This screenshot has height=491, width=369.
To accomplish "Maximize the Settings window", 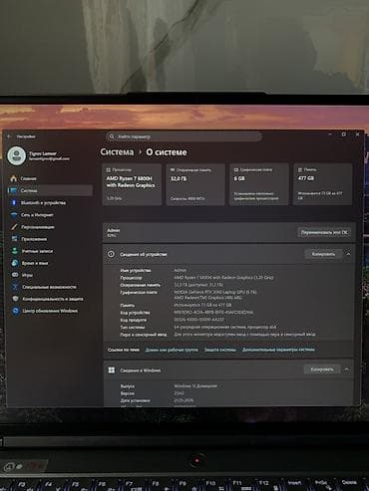I will point(344,134).
